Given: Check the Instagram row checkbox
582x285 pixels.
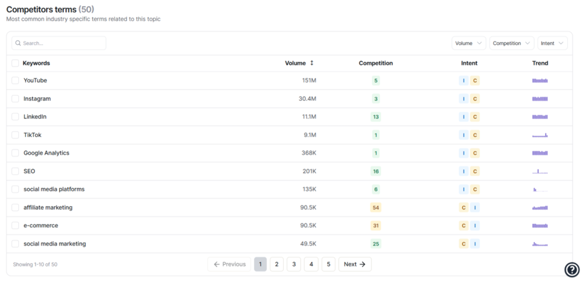Looking at the screenshot, I should point(15,98).
